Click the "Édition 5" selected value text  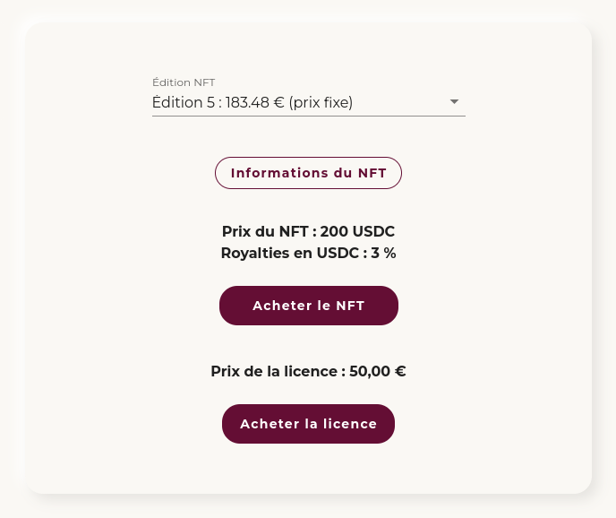tap(184, 102)
